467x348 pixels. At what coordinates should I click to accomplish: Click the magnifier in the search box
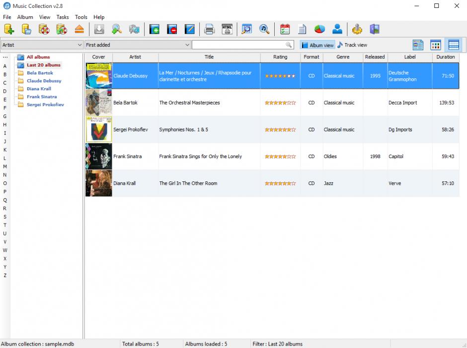(288, 45)
